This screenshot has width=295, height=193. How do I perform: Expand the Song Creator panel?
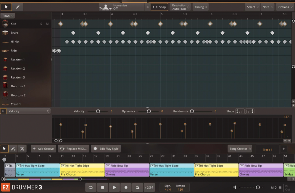(240, 149)
